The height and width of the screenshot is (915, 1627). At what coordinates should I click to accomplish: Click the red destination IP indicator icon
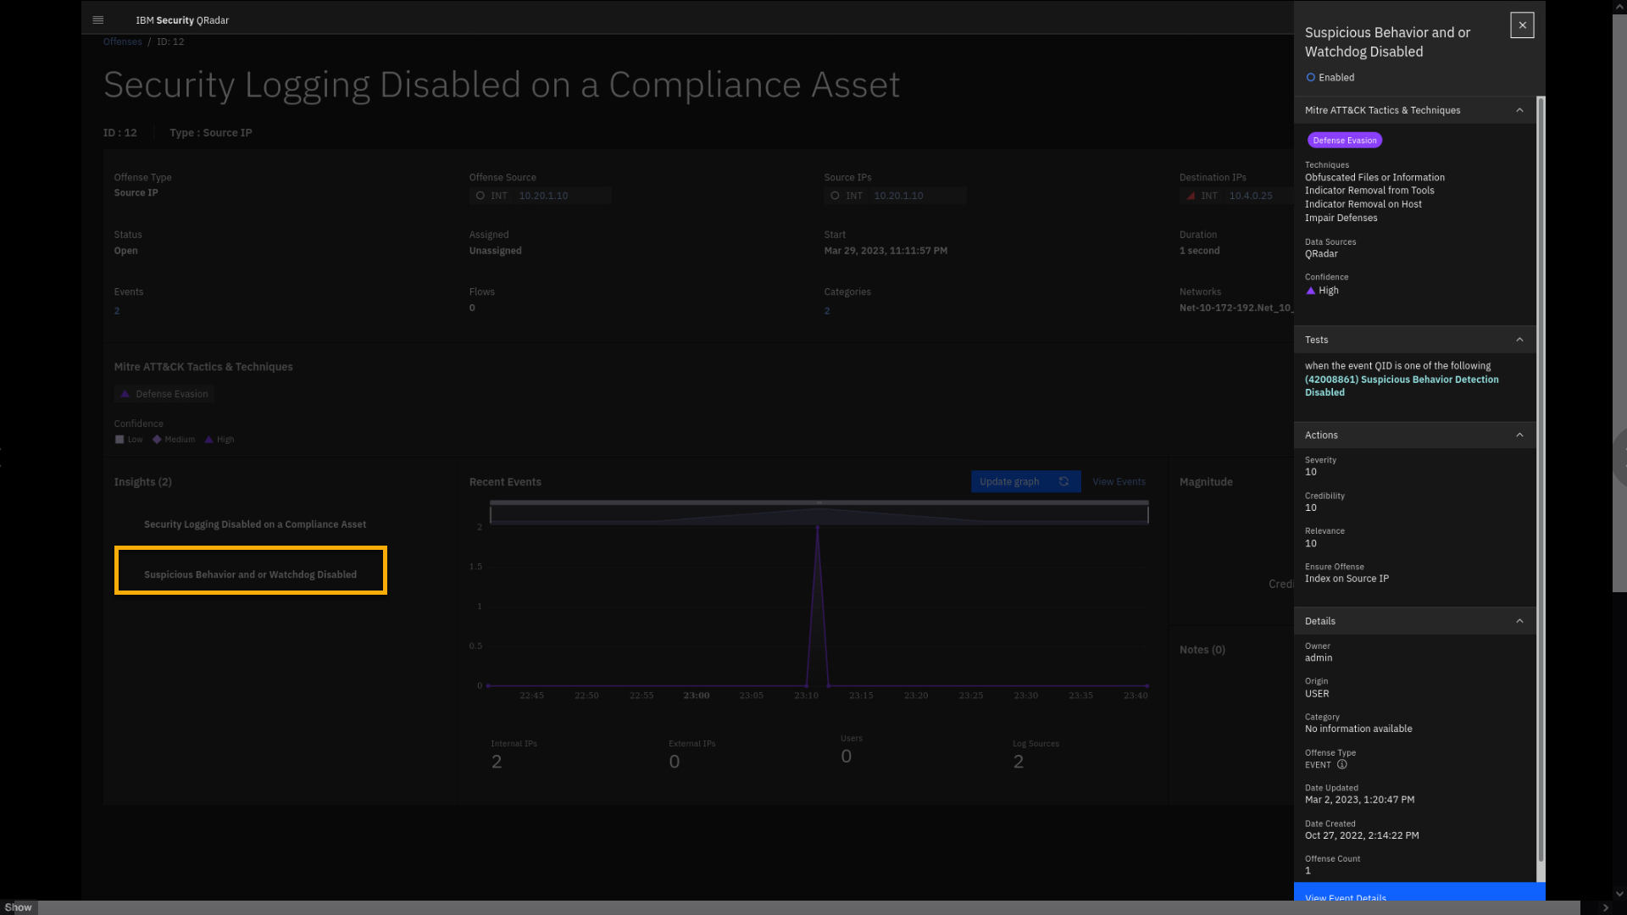click(x=1191, y=196)
